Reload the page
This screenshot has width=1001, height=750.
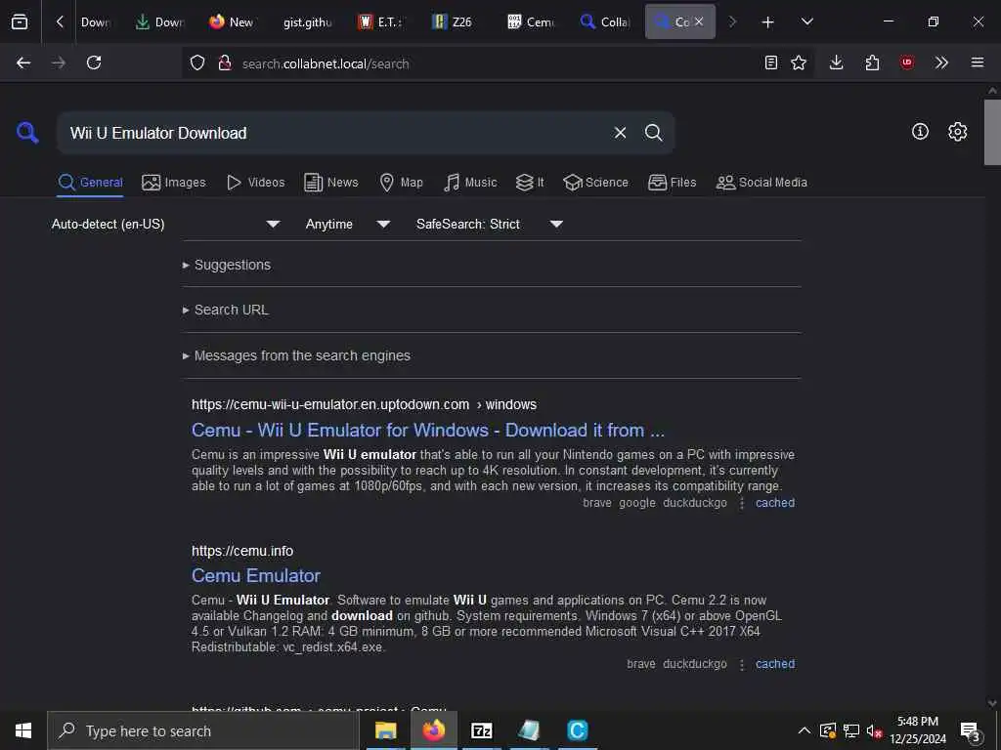(x=94, y=62)
